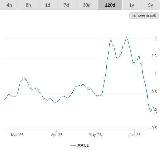Switch chart to 1y range

coord(132,5)
